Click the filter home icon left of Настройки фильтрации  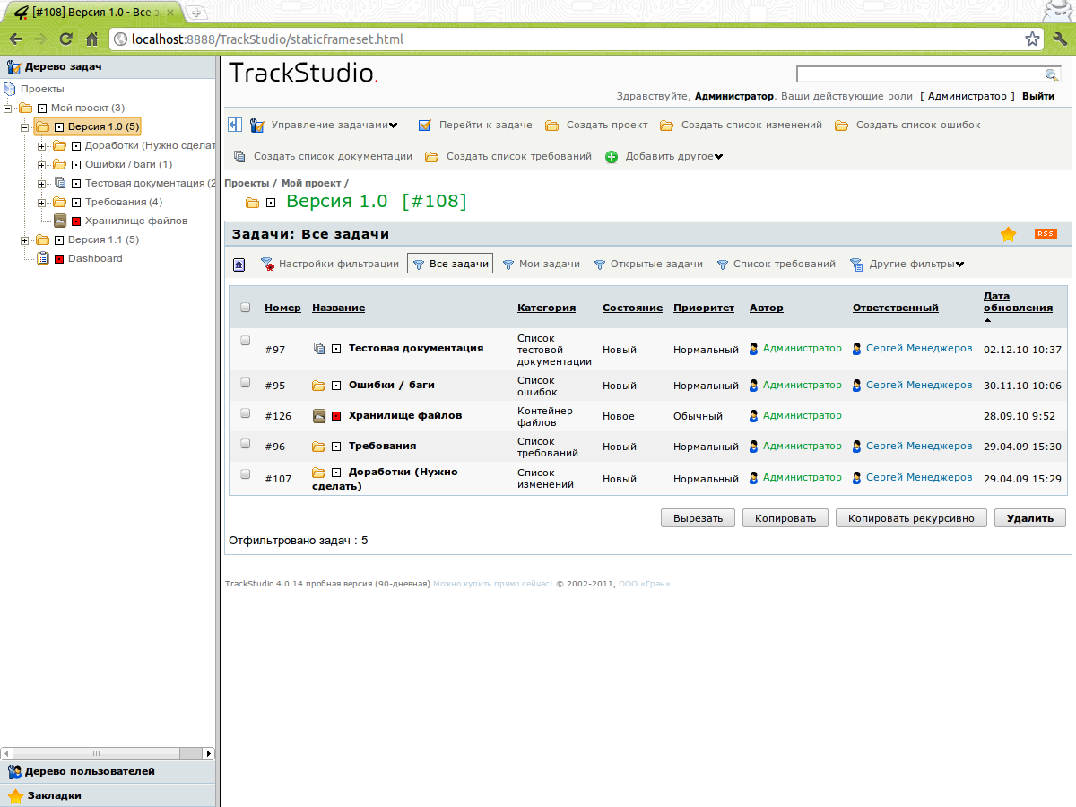[239, 265]
